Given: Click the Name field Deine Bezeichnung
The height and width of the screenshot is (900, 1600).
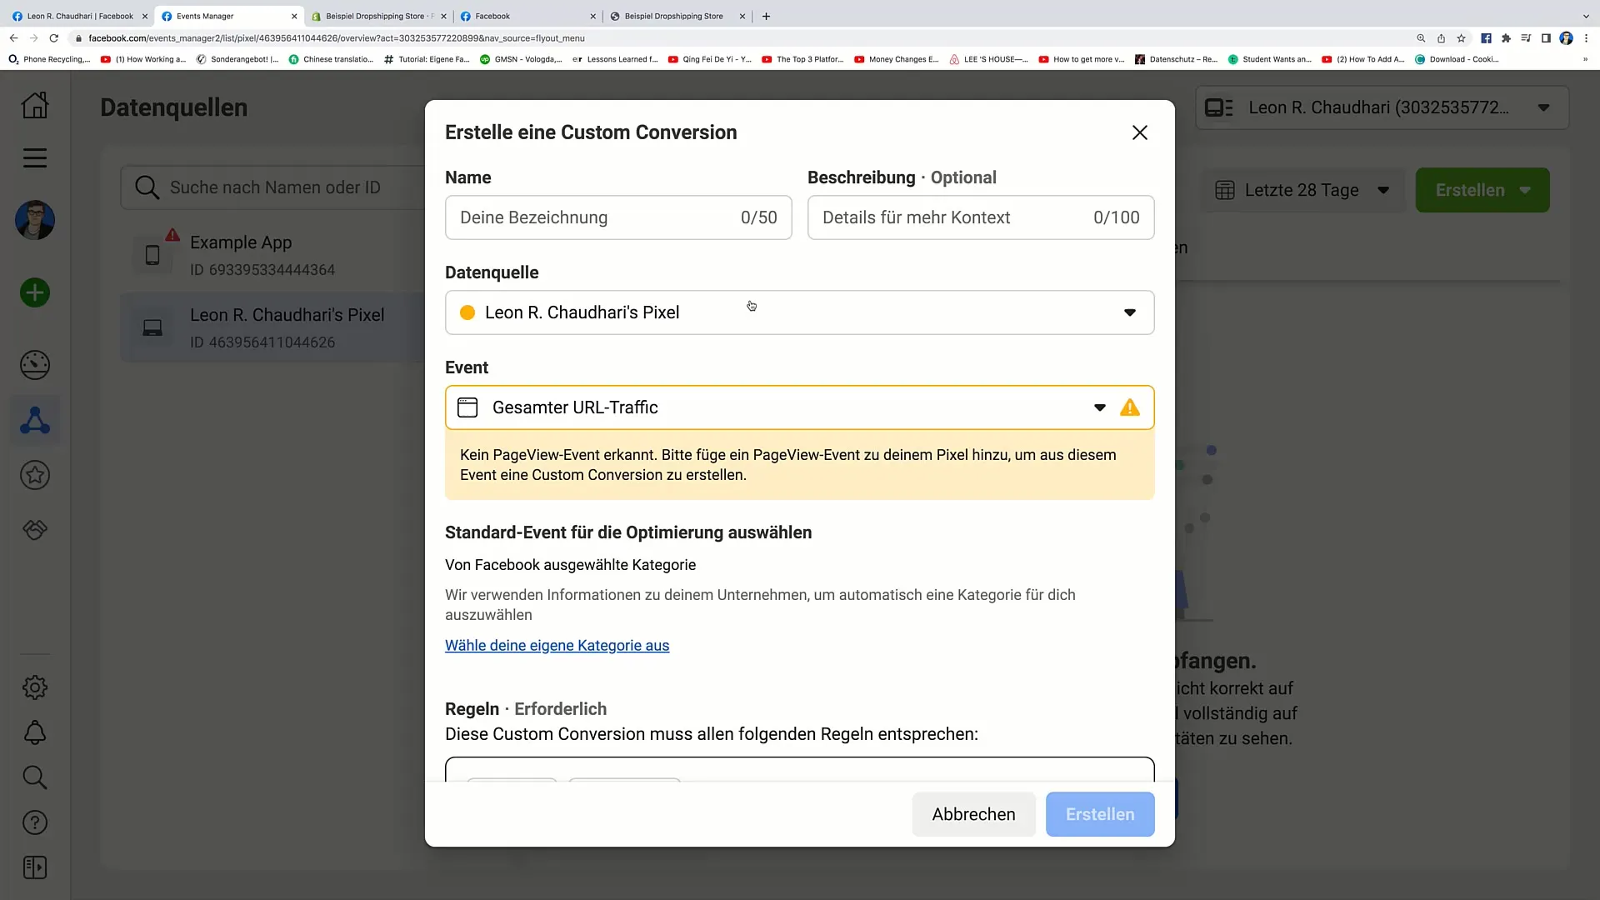Looking at the screenshot, I should pos(618,217).
